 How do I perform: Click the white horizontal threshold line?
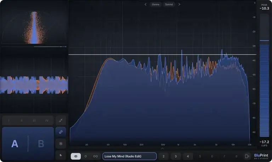tap(162, 55)
